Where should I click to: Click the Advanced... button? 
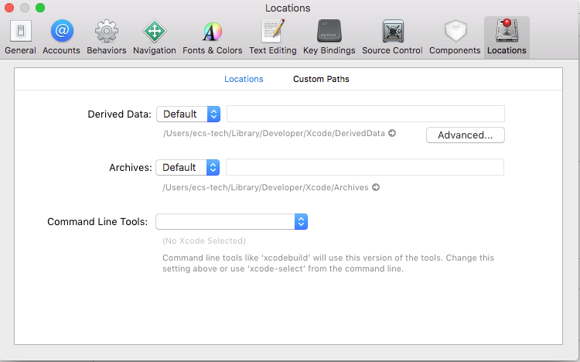[466, 135]
